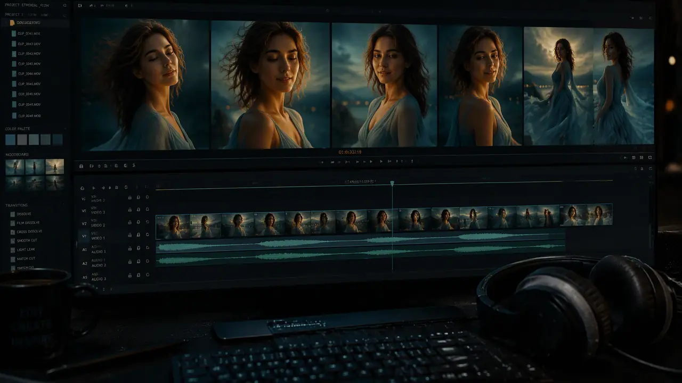Collapse the COLOR PALETTE section header
This screenshot has width=682, height=383.
click(x=18, y=129)
